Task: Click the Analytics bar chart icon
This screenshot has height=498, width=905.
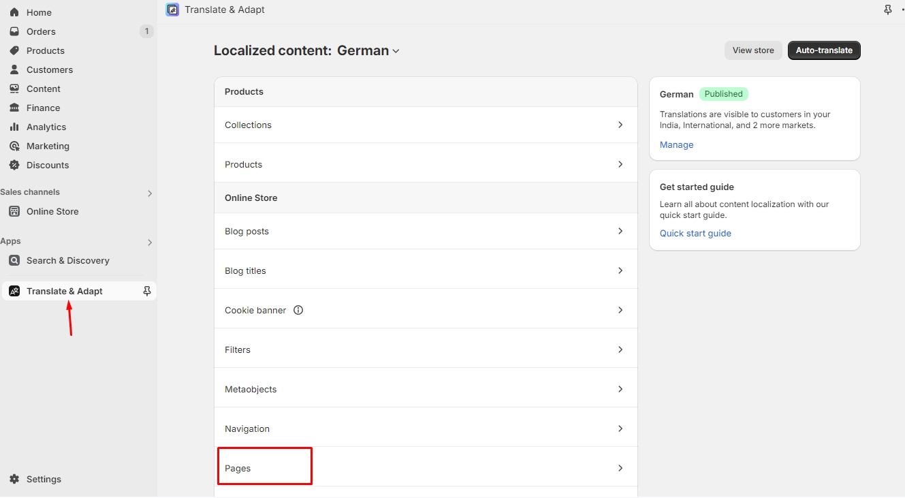Action: [14, 127]
